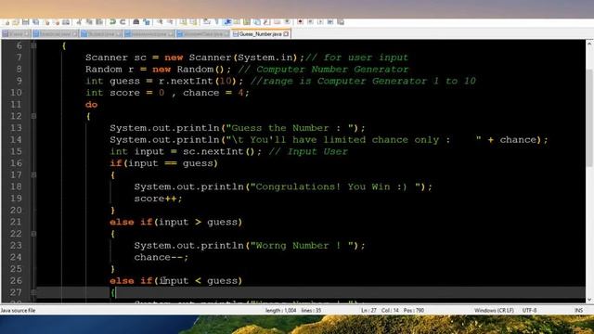Cut selection with the scissors icon
Viewport: 594px width, 334px height.
click(78, 22)
